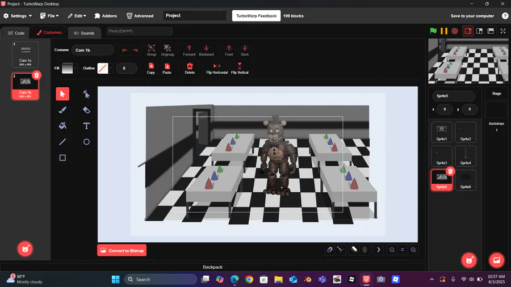Show hidden system tray icons chevron
The height and width of the screenshot is (287, 511).
[432, 279]
